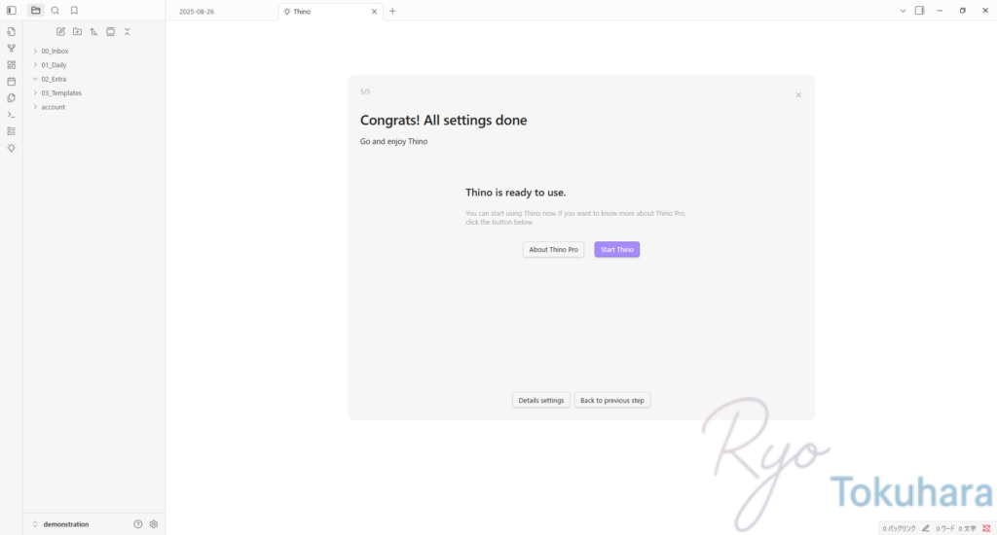Screen dimensions: 997x535
Task: Close the Thino setup dialog
Action: (798, 94)
